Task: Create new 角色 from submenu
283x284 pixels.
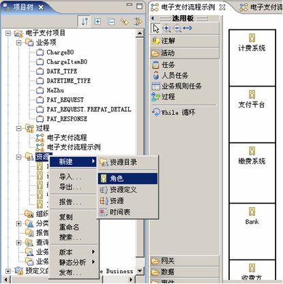Action: 128,178
